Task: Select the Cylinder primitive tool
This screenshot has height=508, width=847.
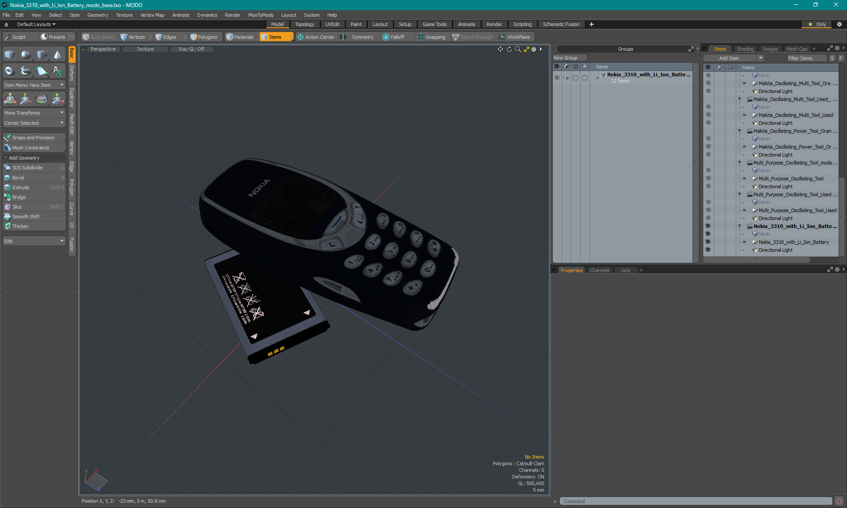Action: (x=41, y=55)
